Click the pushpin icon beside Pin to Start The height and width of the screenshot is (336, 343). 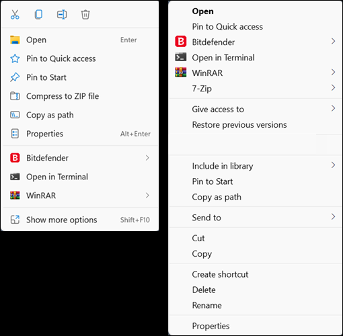[15, 77]
